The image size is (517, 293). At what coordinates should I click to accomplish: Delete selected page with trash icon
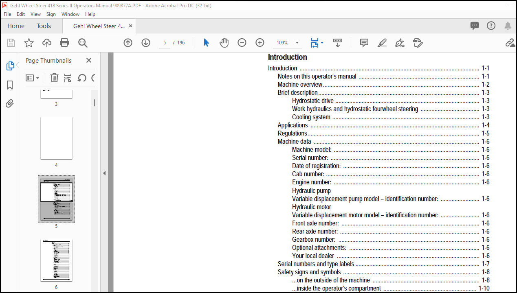54,78
